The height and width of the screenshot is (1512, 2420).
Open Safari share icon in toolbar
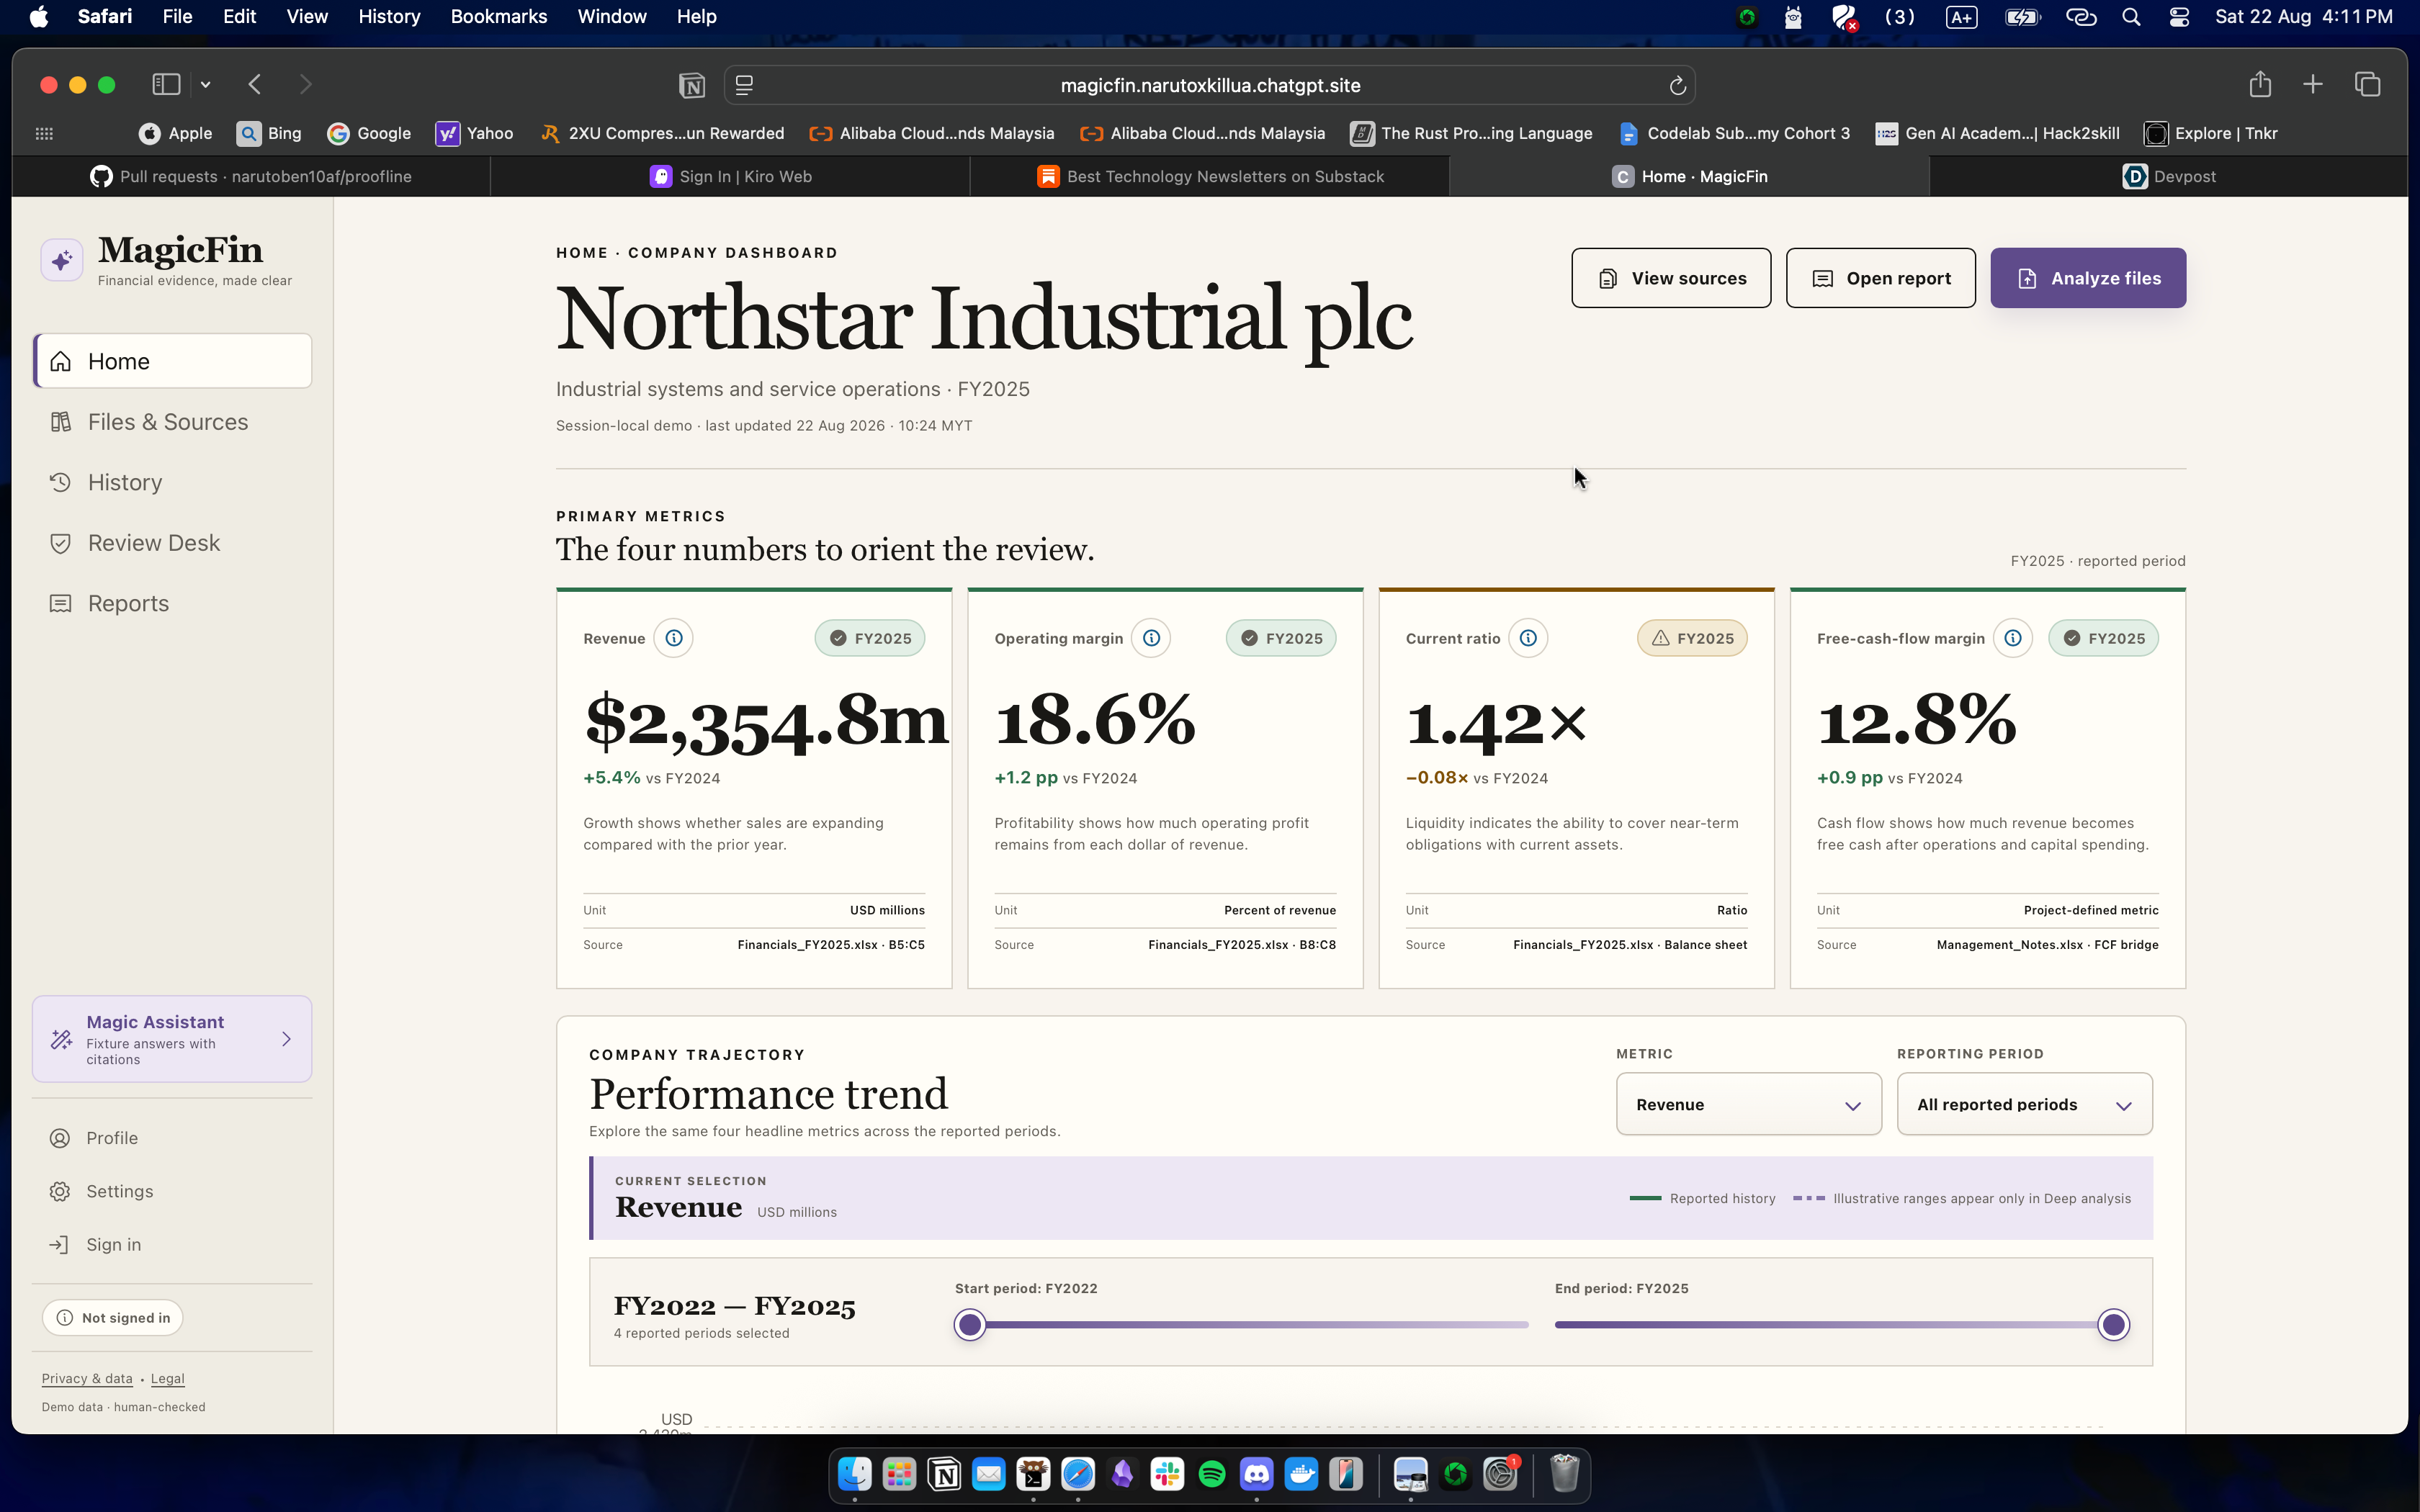pos(2260,85)
